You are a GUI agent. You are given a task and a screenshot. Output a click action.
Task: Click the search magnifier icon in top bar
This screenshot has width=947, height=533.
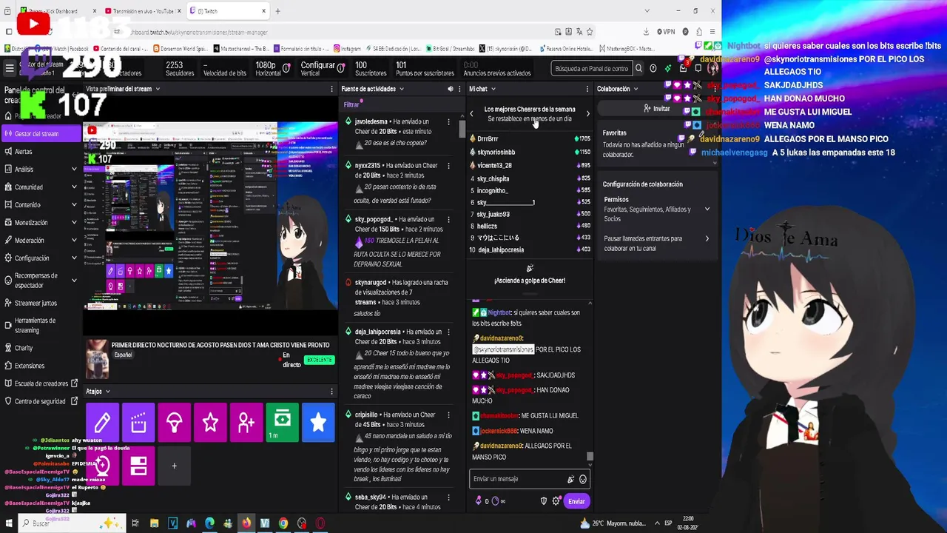pyautogui.click(x=638, y=69)
